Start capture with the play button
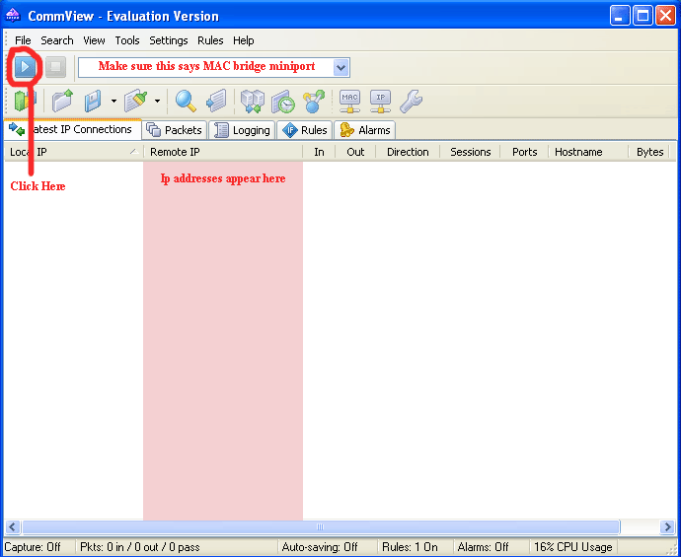The width and height of the screenshot is (681, 557). pyautogui.click(x=25, y=67)
